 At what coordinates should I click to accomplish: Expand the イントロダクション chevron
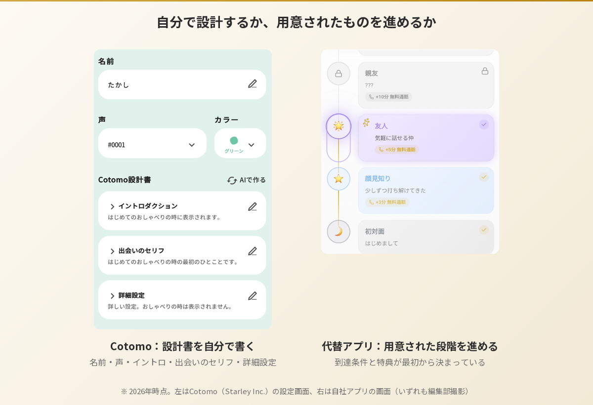(x=112, y=206)
